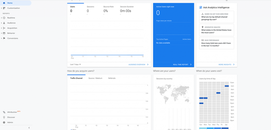271x130 pixels.
Task: Click the Basic Performance card icon
Action: click(x=202, y=40)
